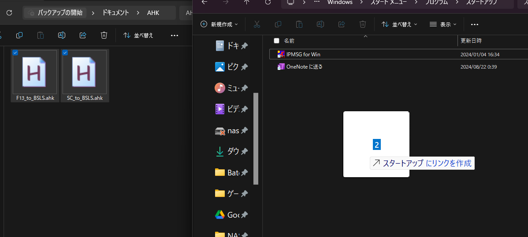The width and height of the screenshot is (528, 237).
Task: Go up one level in the Startup window
Action: click(x=246, y=2)
